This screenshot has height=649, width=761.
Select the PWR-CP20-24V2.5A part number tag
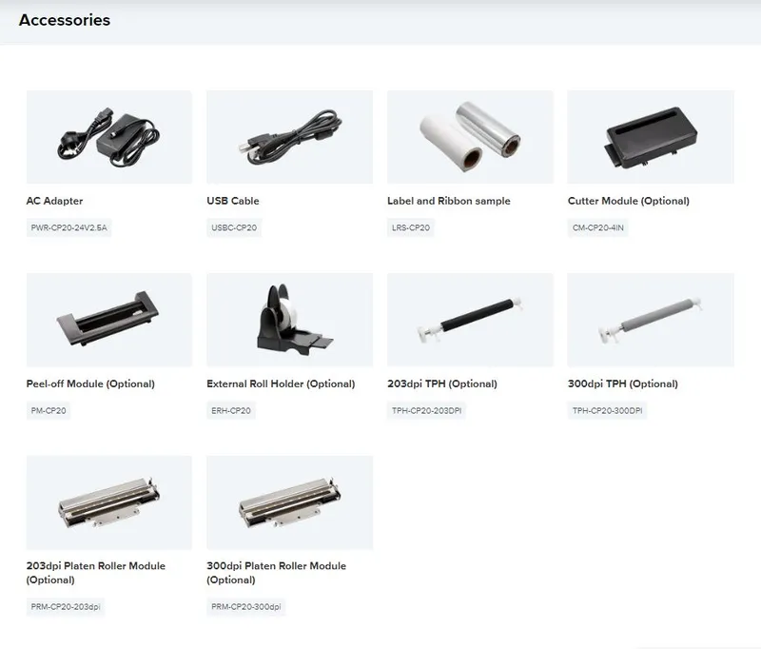tap(68, 227)
